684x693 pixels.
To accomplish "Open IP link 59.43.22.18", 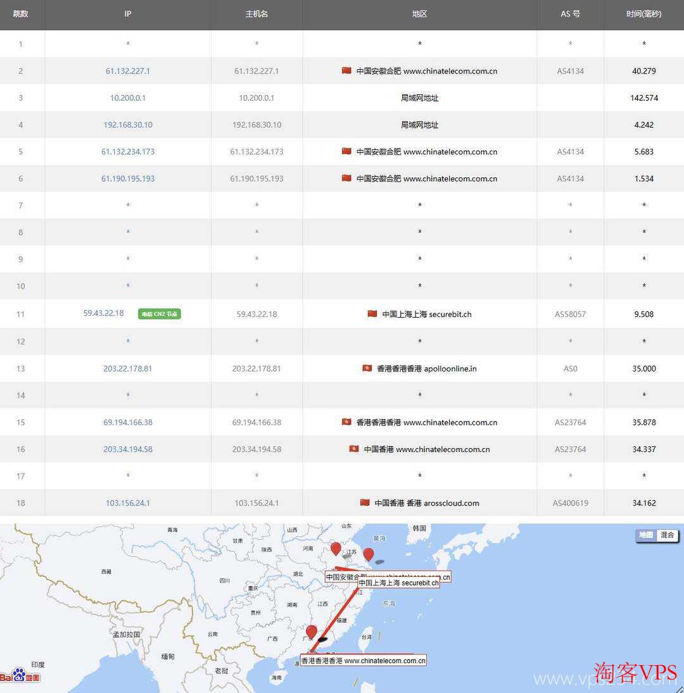I will tap(103, 313).
